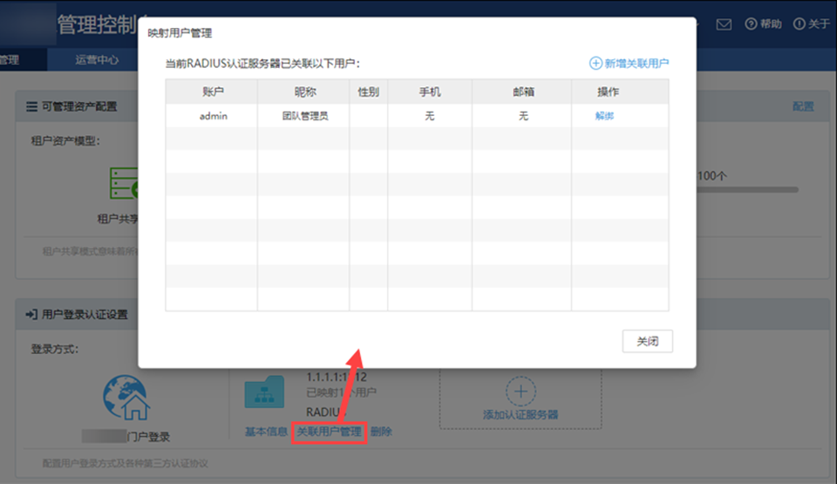Click the 100个 quota progress bar
Image resolution: width=837 pixels, height=484 pixels.
click(x=747, y=189)
